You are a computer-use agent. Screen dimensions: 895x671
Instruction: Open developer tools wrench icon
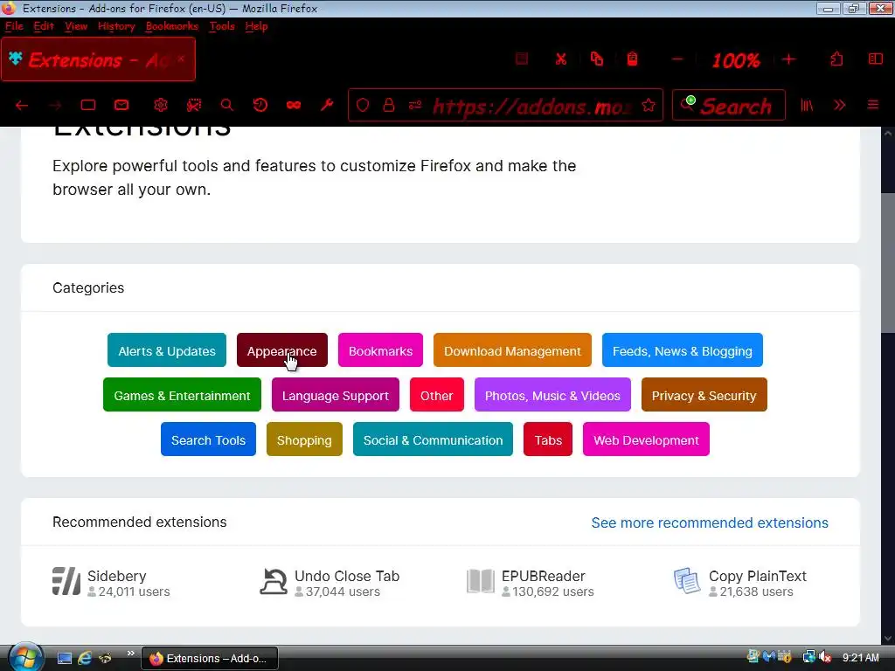point(327,105)
